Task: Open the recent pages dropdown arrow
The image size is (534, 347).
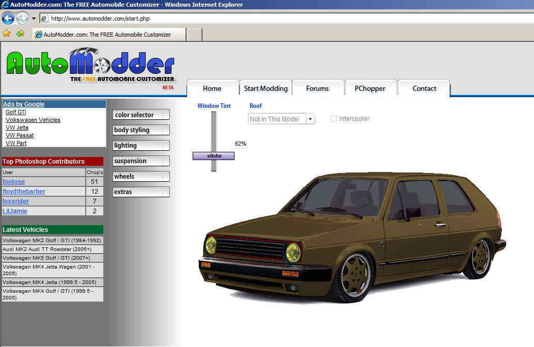Action: tap(34, 19)
